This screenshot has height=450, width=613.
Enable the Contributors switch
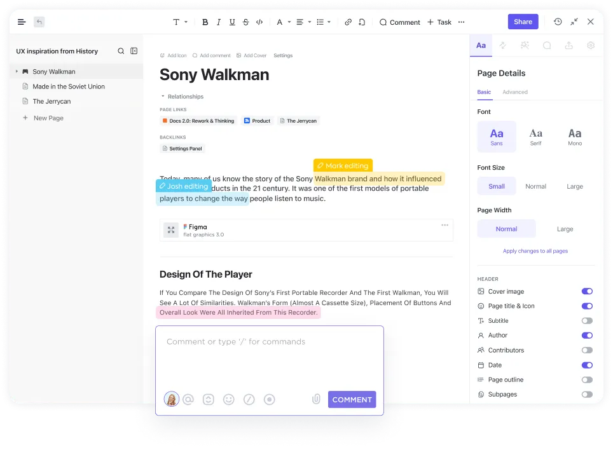(587, 350)
